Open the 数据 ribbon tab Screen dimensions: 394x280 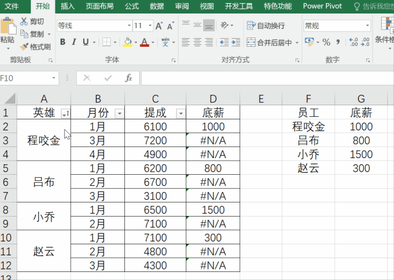tap(157, 6)
